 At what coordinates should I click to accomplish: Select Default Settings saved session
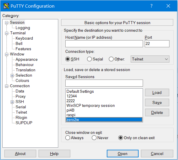click(104, 91)
